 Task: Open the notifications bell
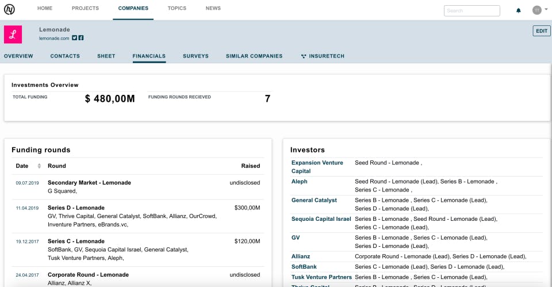(x=519, y=10)
